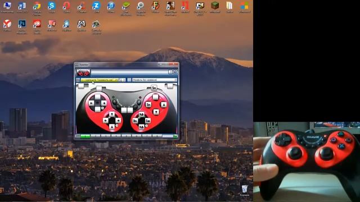Click the right face button with down arrow

pyautogui.click(x=164, y=105)
